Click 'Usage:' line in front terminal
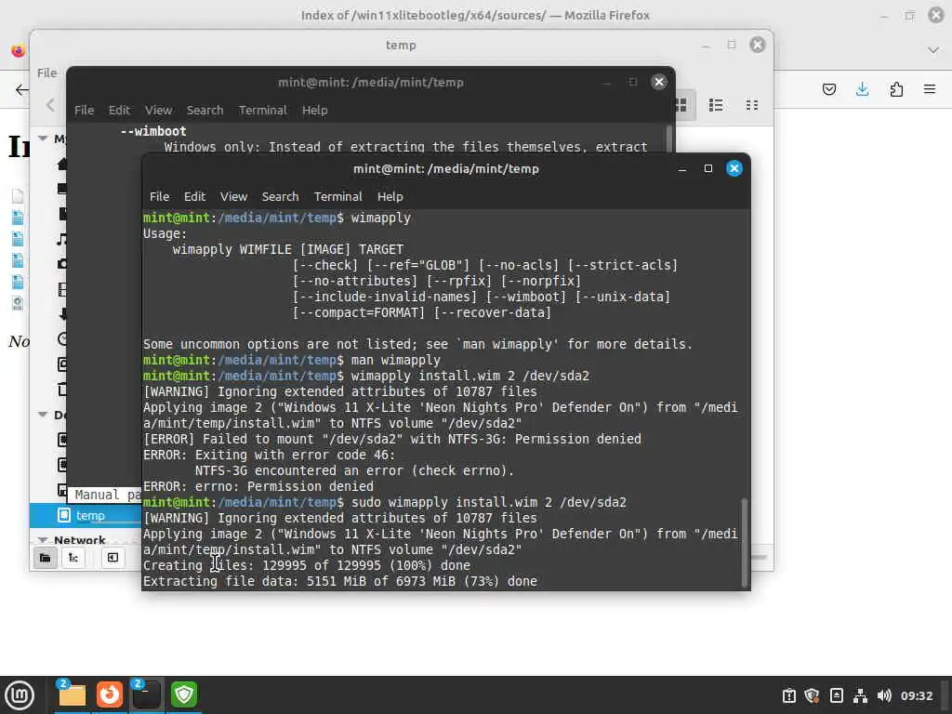952x714 pixels. pos(165,233)
